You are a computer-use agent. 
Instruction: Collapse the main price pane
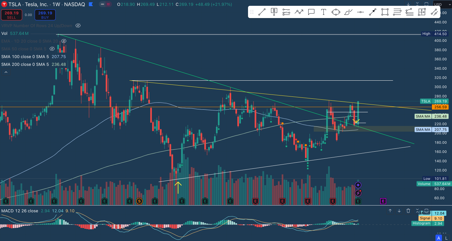[x=417, y=4]
